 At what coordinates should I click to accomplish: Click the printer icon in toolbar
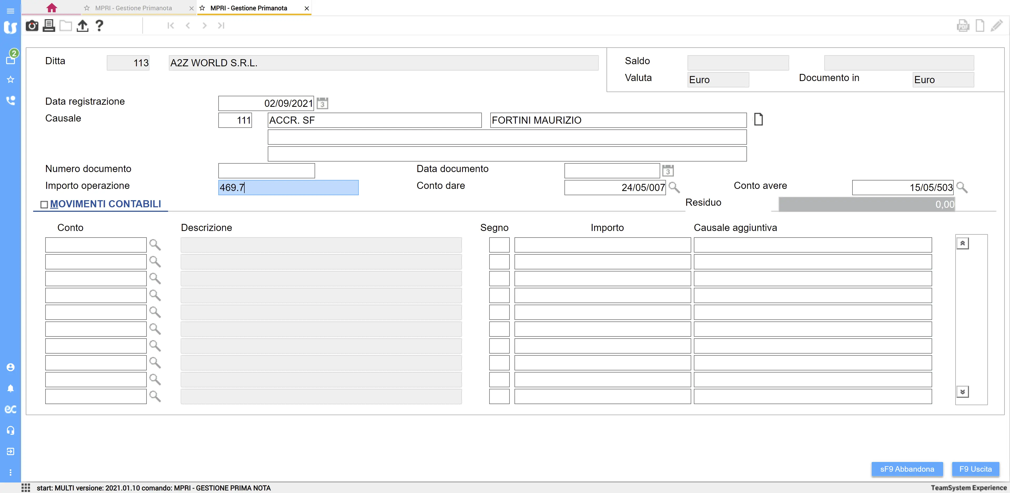tap(49, 26)
